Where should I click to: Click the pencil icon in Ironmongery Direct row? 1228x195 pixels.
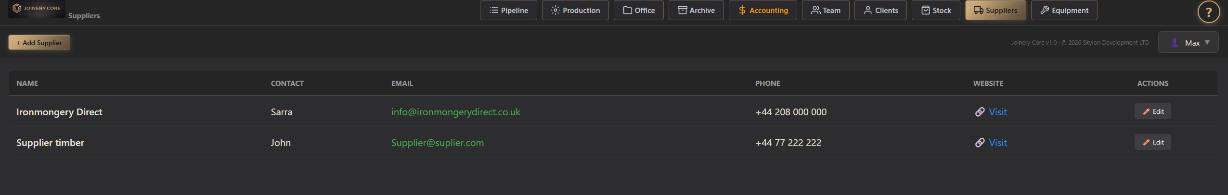[1146, 111]
